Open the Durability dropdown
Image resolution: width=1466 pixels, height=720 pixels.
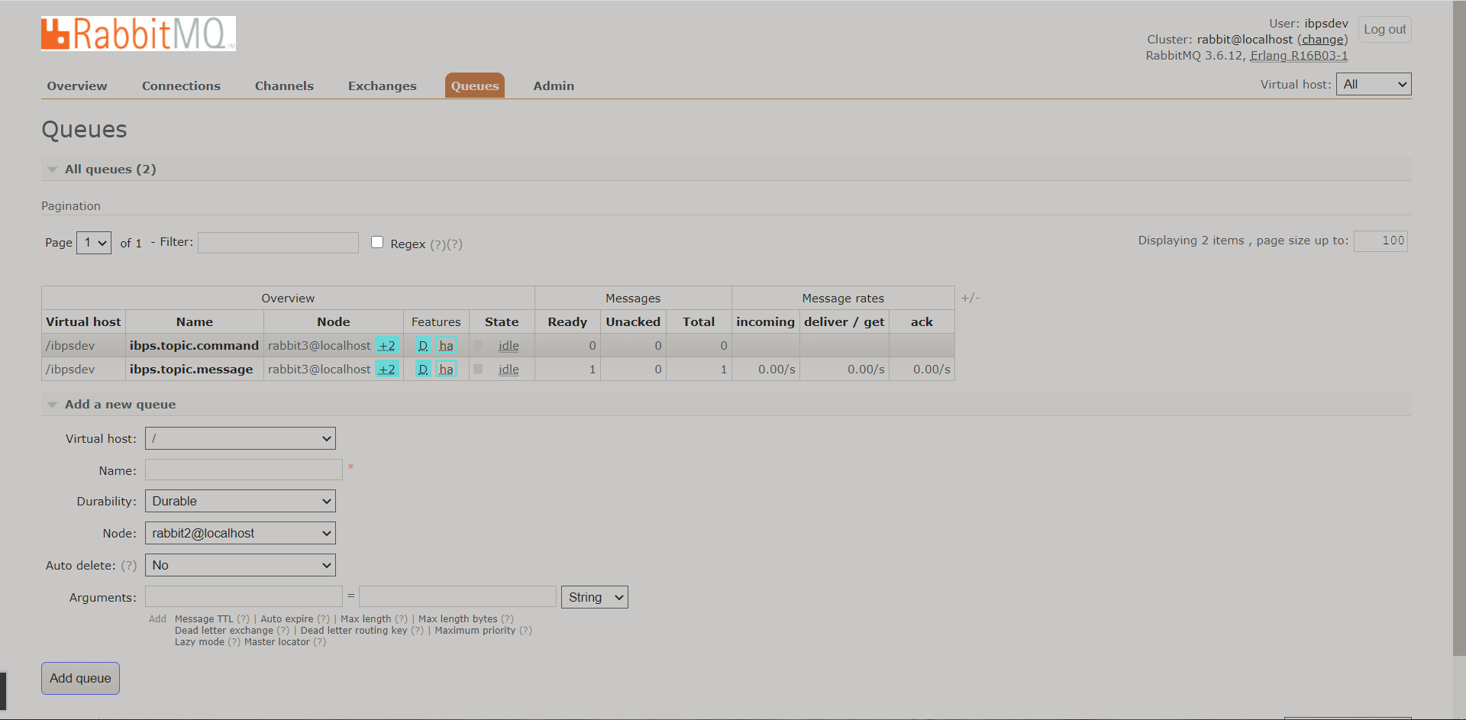[241, 502]
